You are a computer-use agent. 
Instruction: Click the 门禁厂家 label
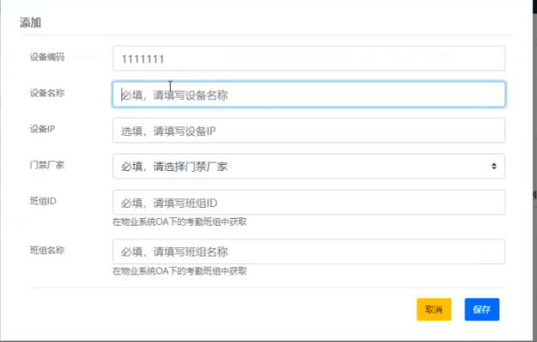coord(47,165)
